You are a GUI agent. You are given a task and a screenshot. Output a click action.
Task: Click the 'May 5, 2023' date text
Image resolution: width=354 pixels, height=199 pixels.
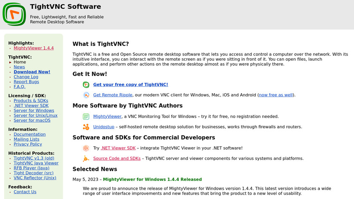[x=85, y=180]
